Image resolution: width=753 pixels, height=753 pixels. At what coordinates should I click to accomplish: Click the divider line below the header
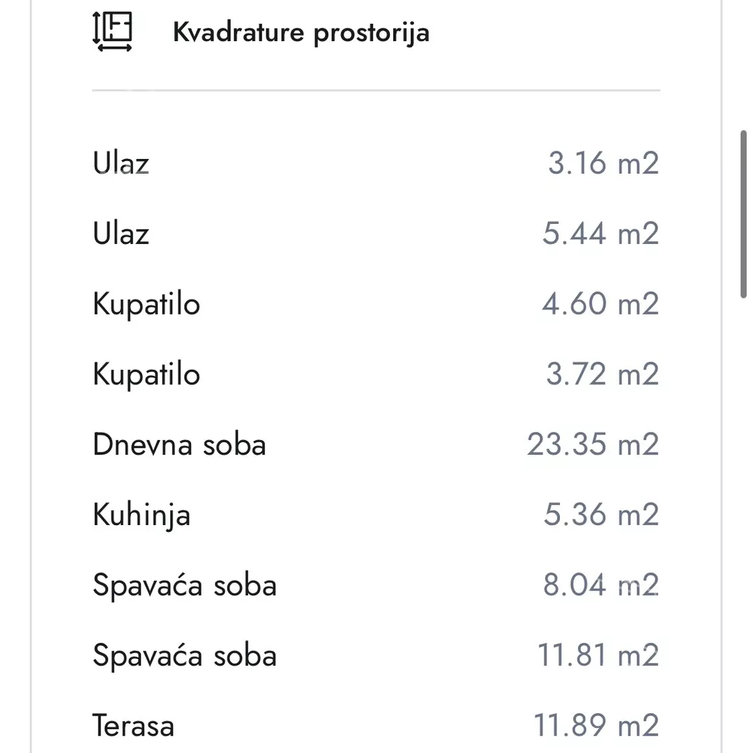pos(376,89)
